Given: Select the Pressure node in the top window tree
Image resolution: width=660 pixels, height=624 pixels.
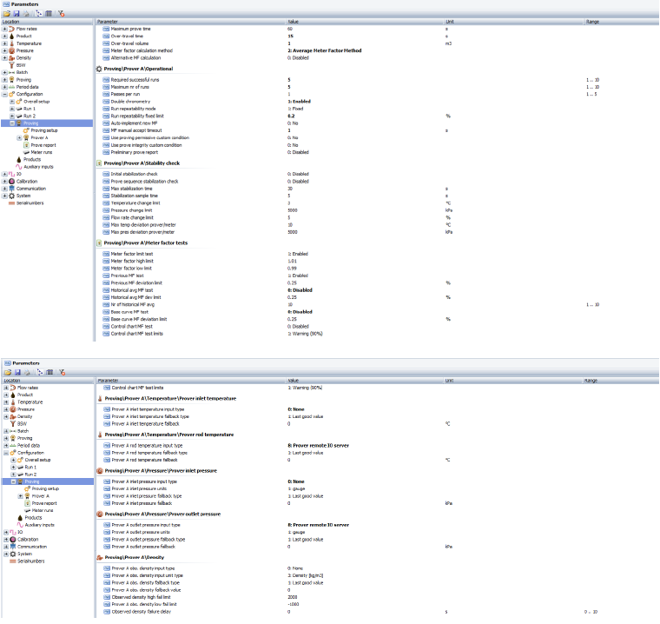Looking at the screenshot, I should [25, 50].
